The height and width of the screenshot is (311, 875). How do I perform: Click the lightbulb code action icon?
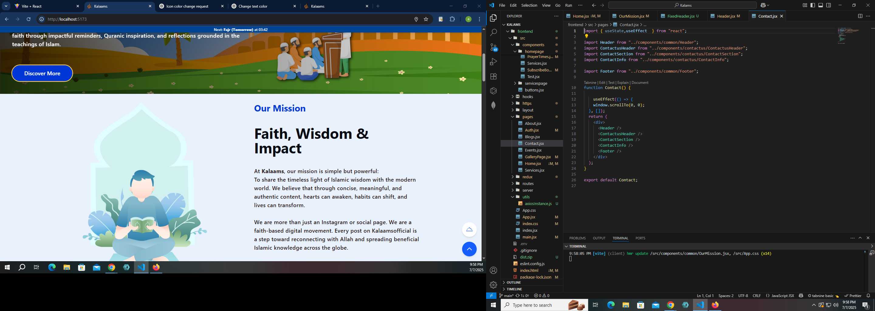click(586, 36)
